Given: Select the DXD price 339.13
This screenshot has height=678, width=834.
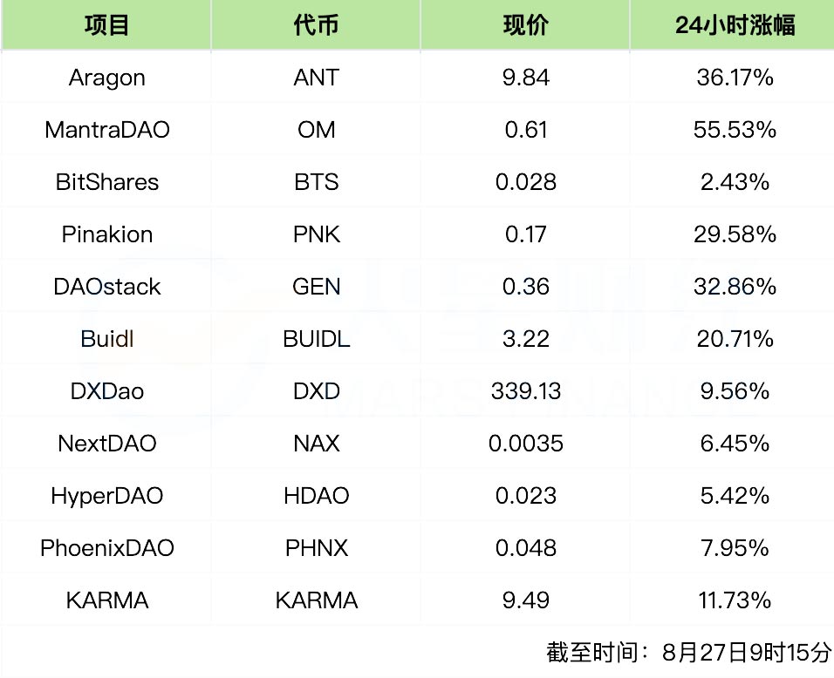Looking at the screenshot, I should (x=525, y=391).
